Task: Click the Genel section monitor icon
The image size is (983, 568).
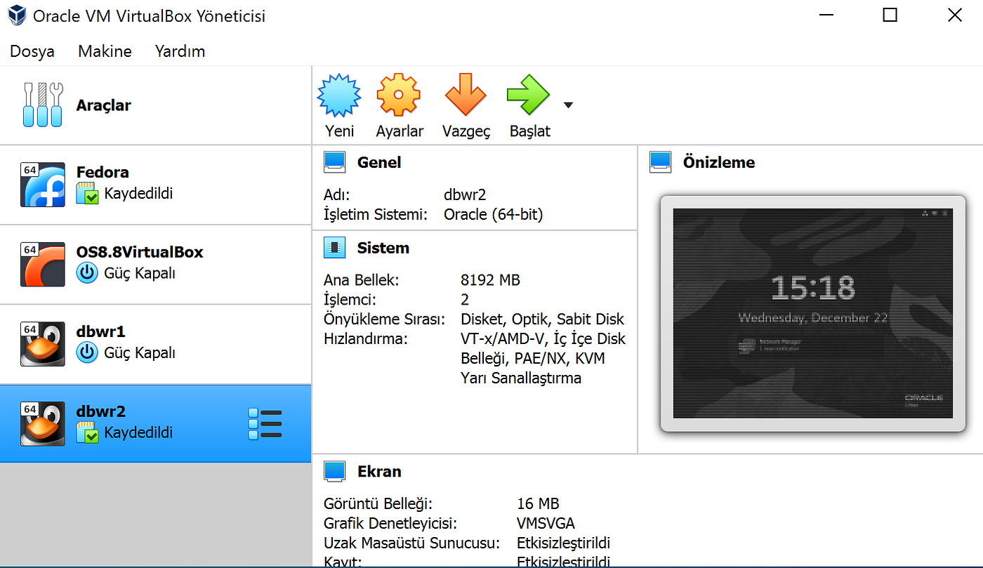Action: [335, 162]
